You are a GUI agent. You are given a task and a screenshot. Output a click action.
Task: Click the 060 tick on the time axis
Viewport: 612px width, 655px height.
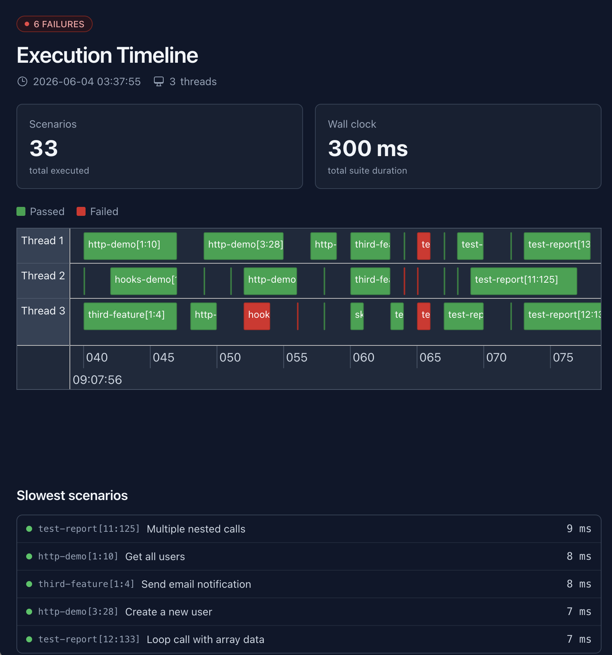(364, 357)
